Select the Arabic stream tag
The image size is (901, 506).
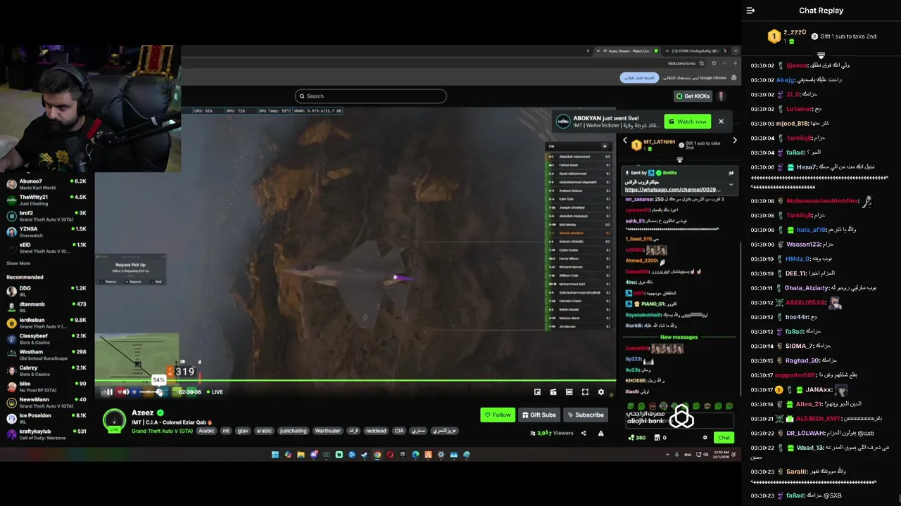(x=206, y=431)
